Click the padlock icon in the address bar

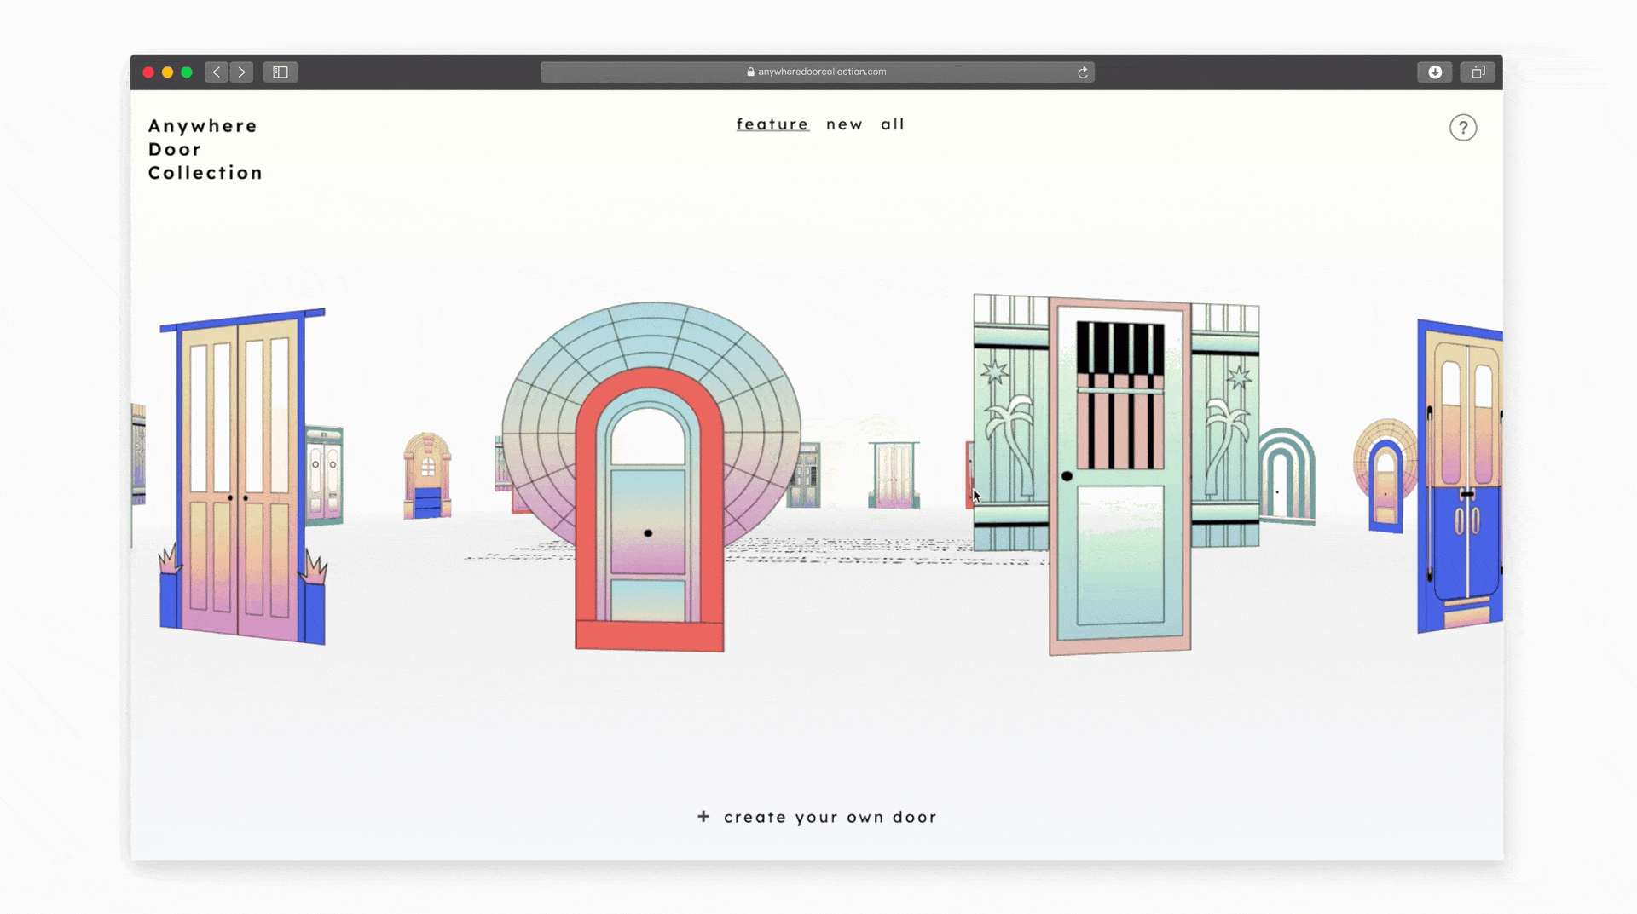coord(751,72)
